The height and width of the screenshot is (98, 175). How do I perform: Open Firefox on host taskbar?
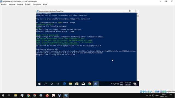pos(47,96)
